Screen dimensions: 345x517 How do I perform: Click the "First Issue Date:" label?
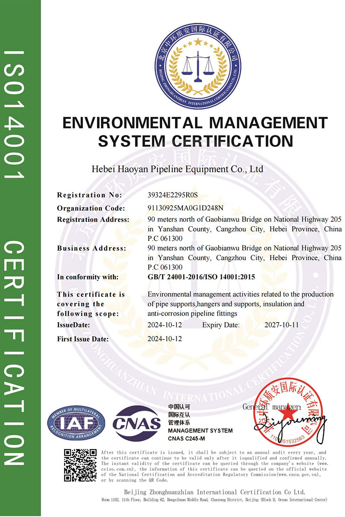coord(83,339)
